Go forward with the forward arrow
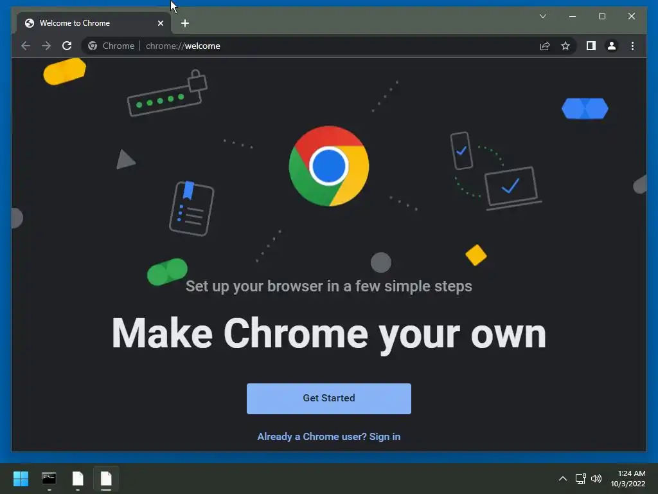 (46, 46)
